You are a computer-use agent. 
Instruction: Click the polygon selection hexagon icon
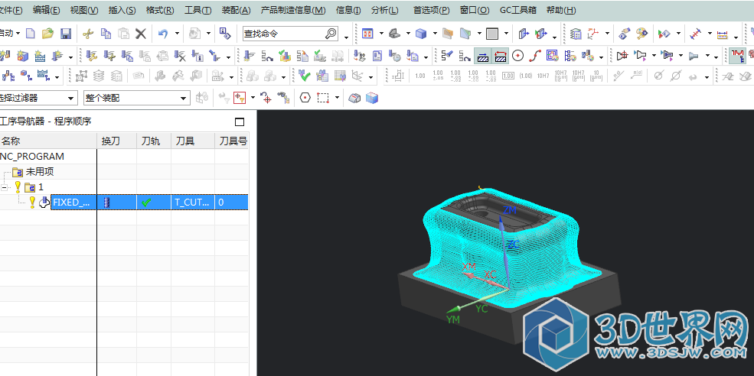click(305, 98)
